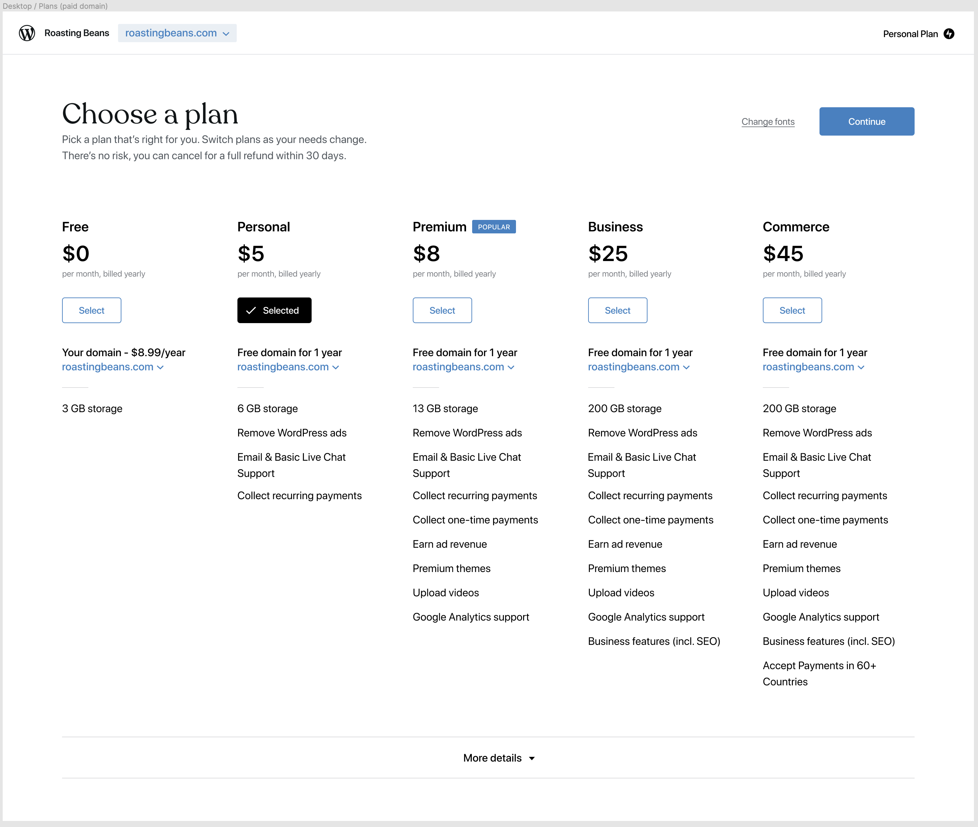Select the Premium plan
This screenshot has height=827, width=978.
442,310
